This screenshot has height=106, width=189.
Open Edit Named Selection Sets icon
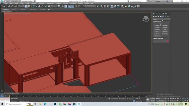point(83,6)
